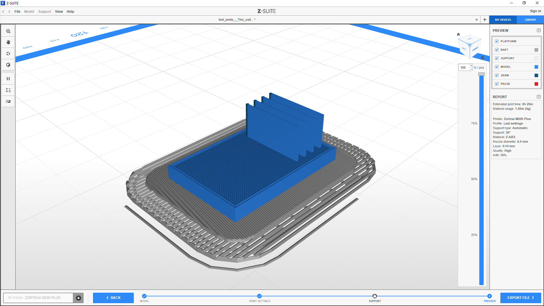Viewport: 544px width, 306px height.
Task: Go BACK to previous step
Action: 113,298
